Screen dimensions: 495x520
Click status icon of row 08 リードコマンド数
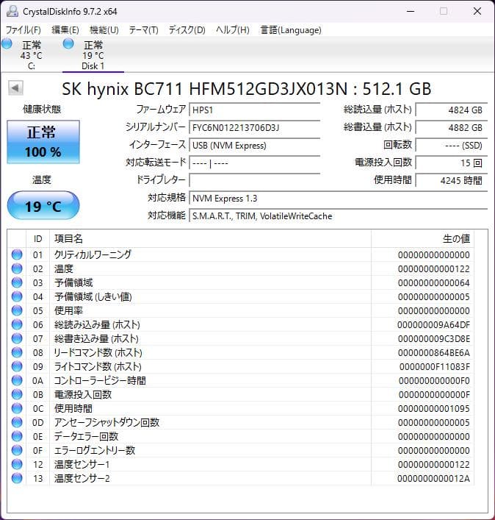[17, 352]
